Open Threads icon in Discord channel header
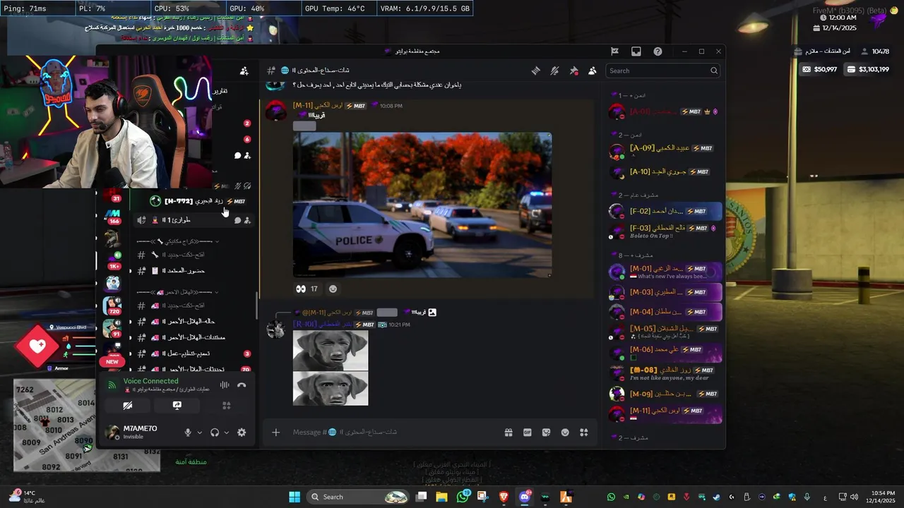 (x=536, y=71)
